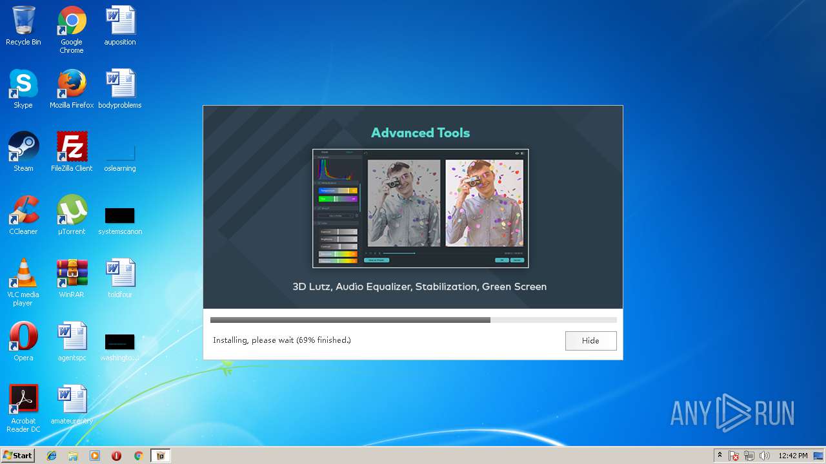Select the FileZilla Client shortcut
The image size is (826, 464).
point(72,152)
